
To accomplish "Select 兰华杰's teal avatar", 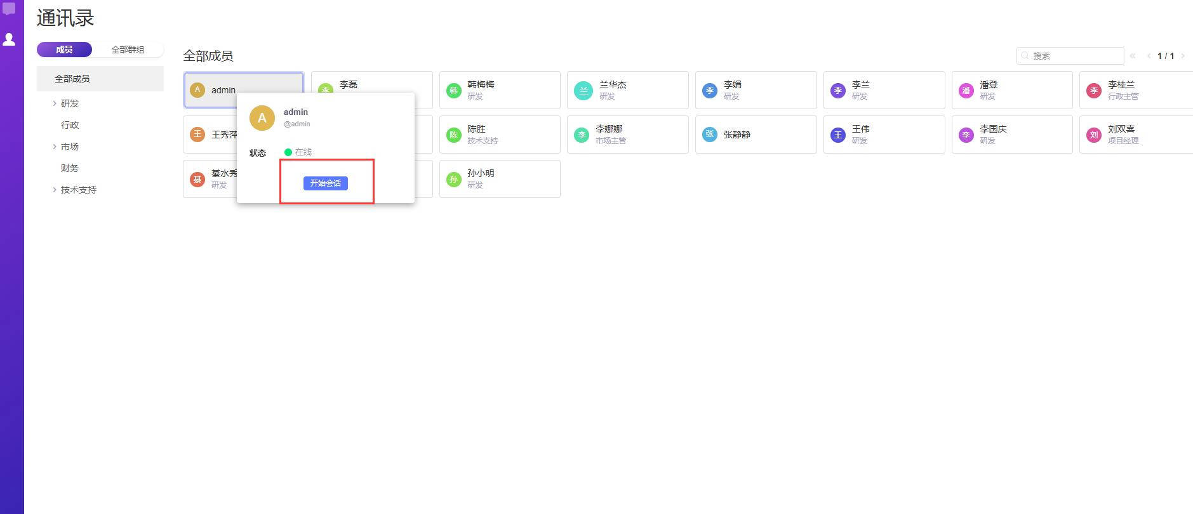I will (583, 90).
